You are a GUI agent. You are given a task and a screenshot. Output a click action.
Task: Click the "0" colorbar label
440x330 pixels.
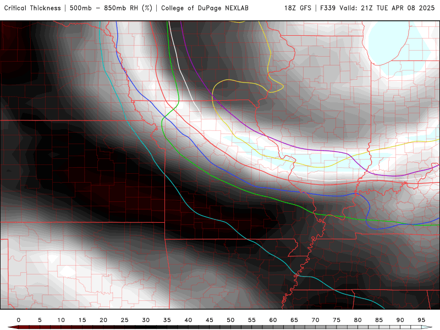click(x=19, y=320)
